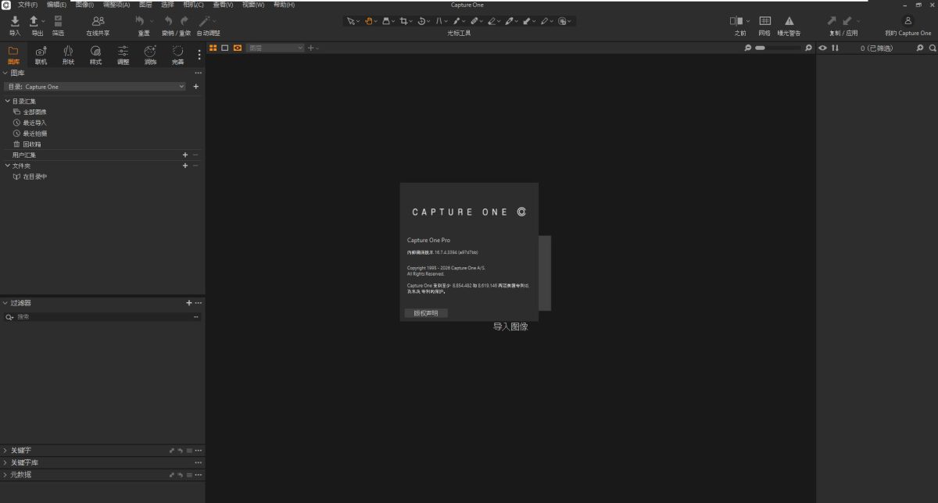Expand the 关键字 panel
This screenshot has height=503, width=938.
(5, 451)
